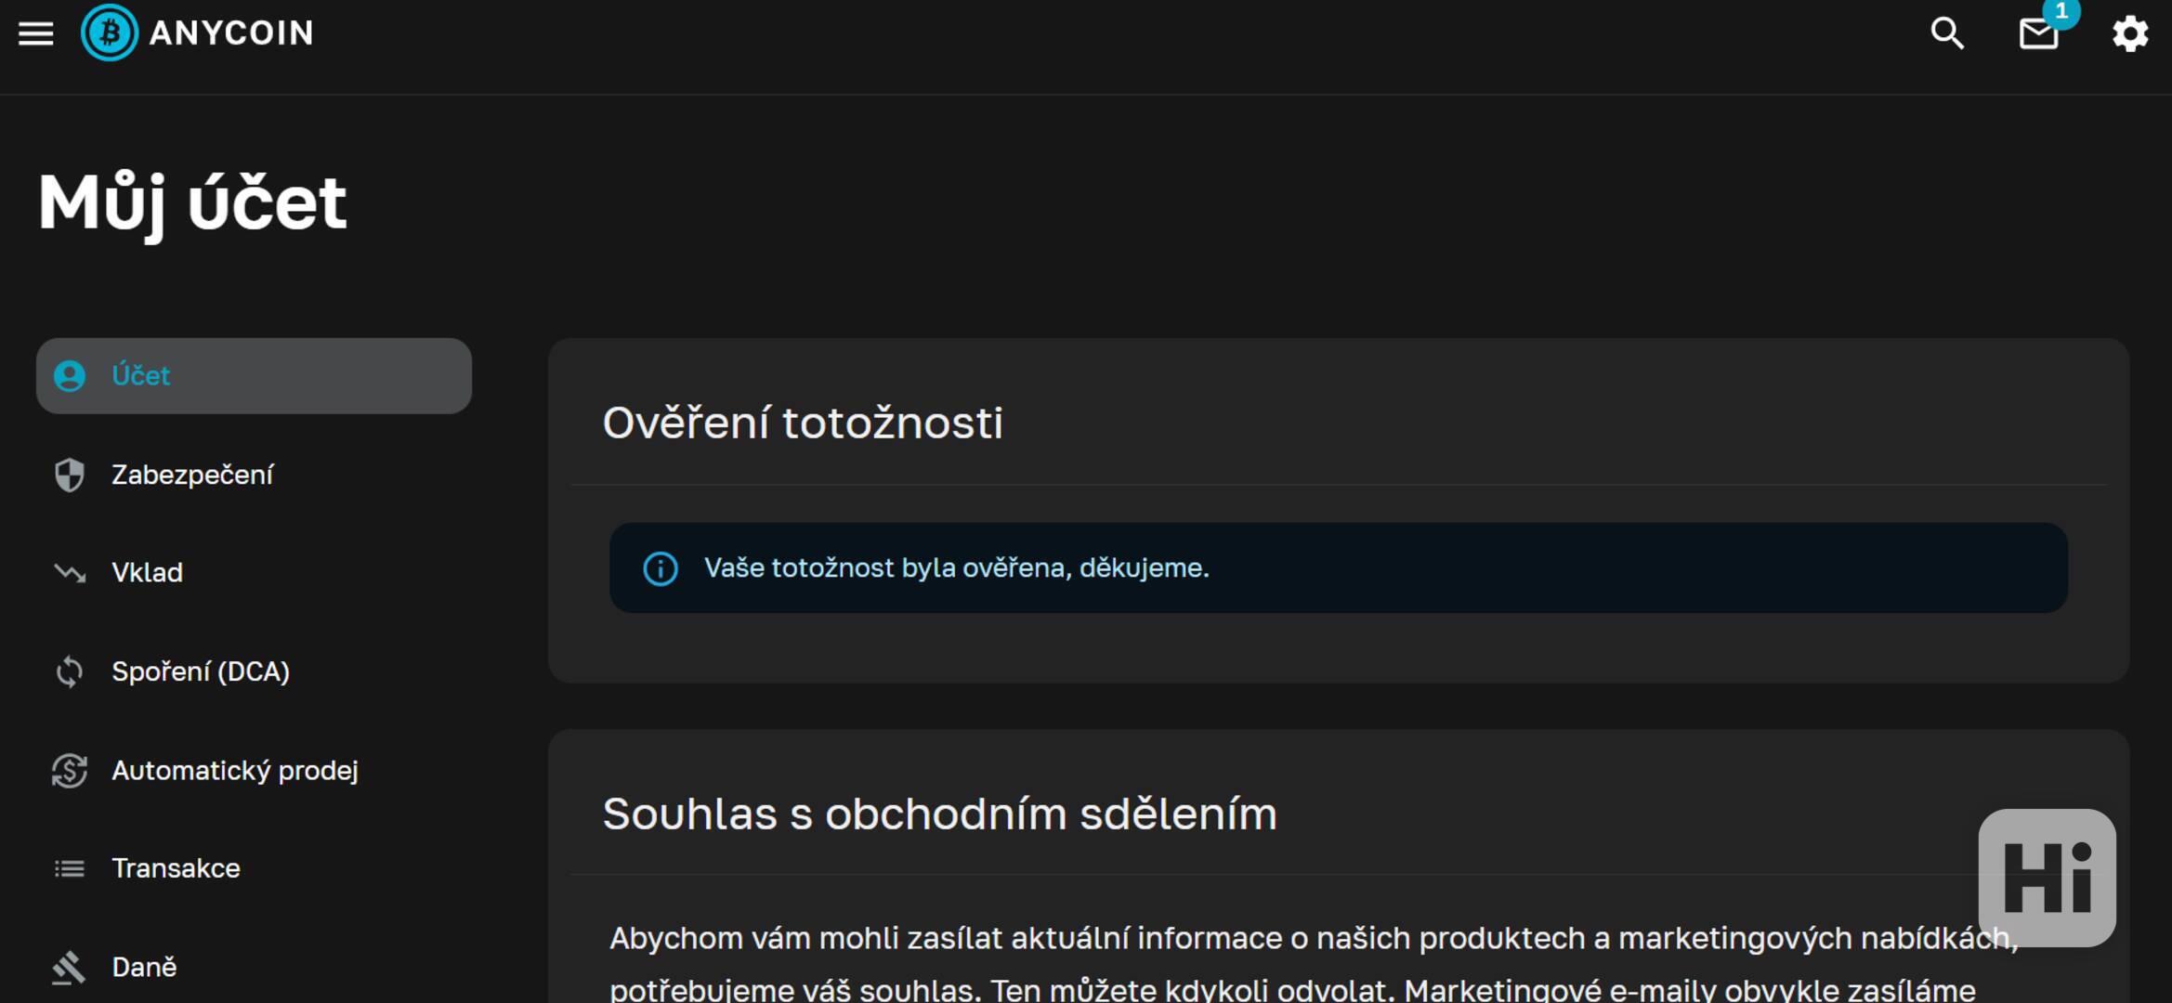Click the identity verified notice banner
Viewport: 2172px width, 1003px height.
pyautogui.click(x=1338, y=568)
